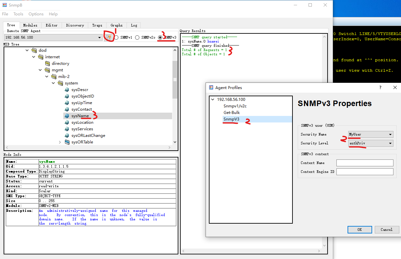The image size is (401, 259).
Task: Click the dod folder icon in MIB tree
Action: (33, 50)
